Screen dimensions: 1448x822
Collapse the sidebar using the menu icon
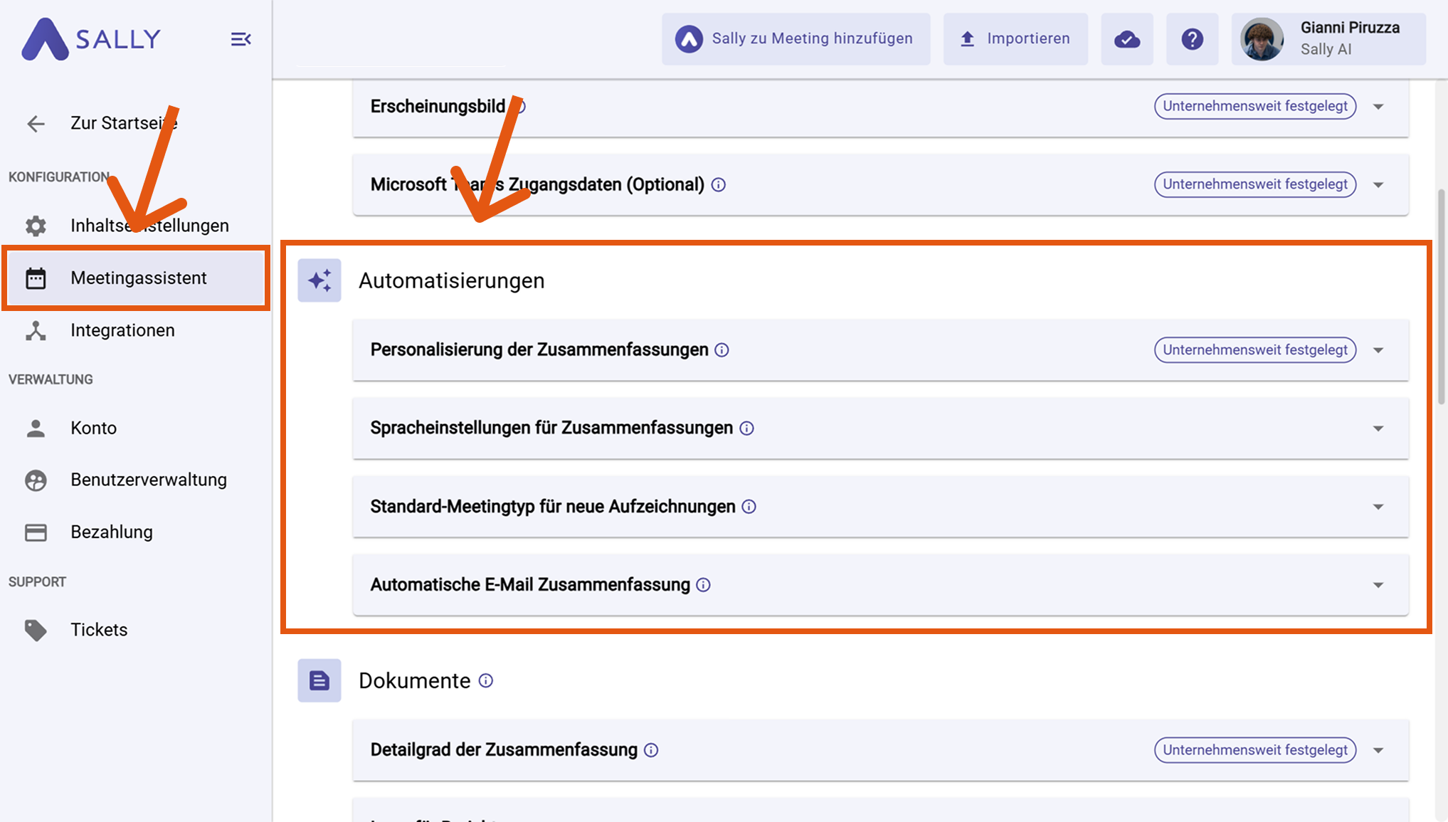(241, 39)
